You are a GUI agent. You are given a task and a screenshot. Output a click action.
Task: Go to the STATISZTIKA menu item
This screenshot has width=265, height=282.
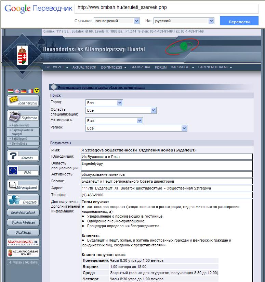click(x=140, y=67)
